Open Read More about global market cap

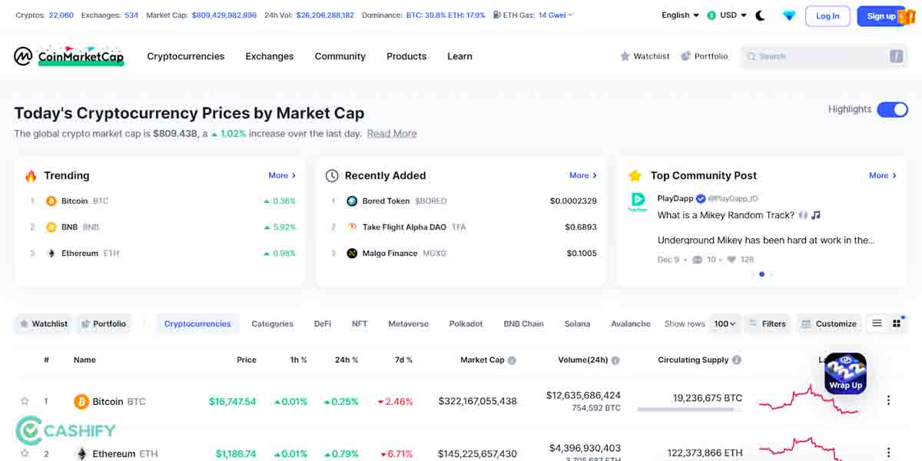click(x=392, y=133)
